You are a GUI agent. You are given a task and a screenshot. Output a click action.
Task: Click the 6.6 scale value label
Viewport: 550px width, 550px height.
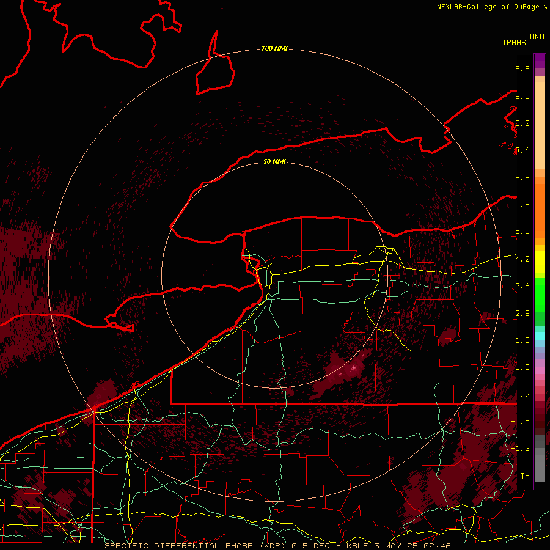pyautogui.click(x=522, y=177)
